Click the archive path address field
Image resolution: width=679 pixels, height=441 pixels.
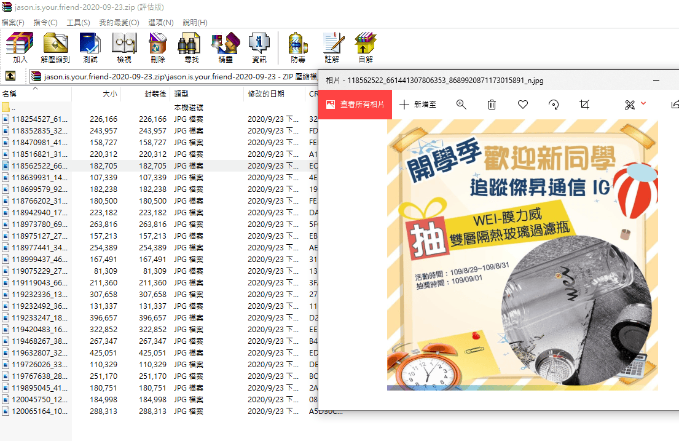point(173,76)
